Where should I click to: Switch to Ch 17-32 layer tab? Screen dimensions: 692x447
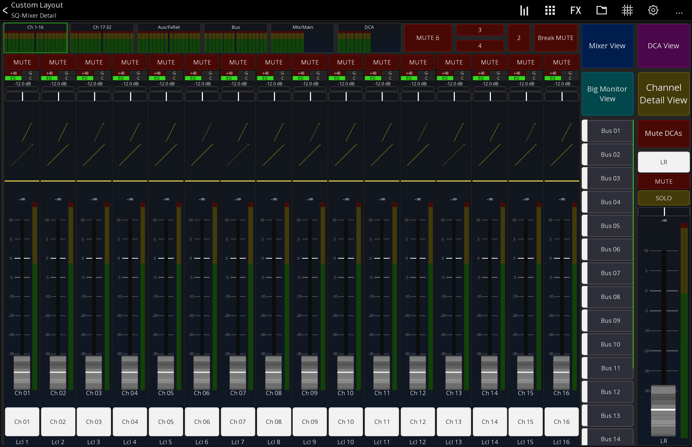pyautogui.click(x=102, y=38)
